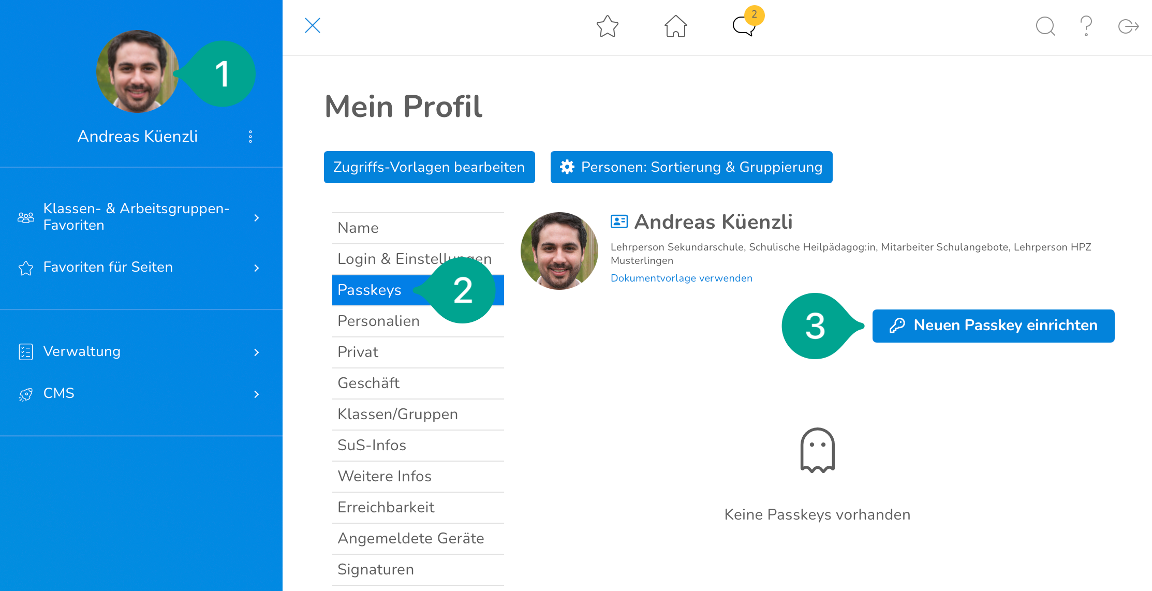Screen dimensions: 1152x591
Task: Click the favorites star icon in top bar
Action: (x=607, y=26)
